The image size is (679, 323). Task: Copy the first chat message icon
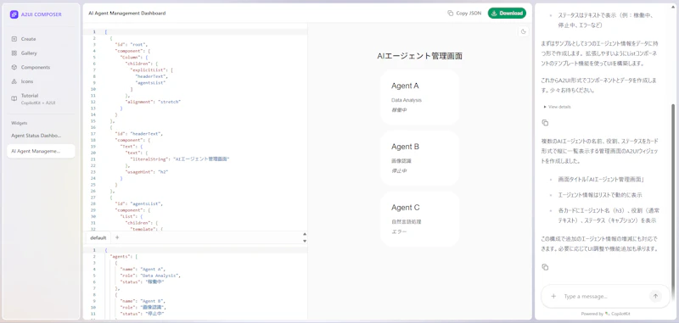tap(545, 123)
